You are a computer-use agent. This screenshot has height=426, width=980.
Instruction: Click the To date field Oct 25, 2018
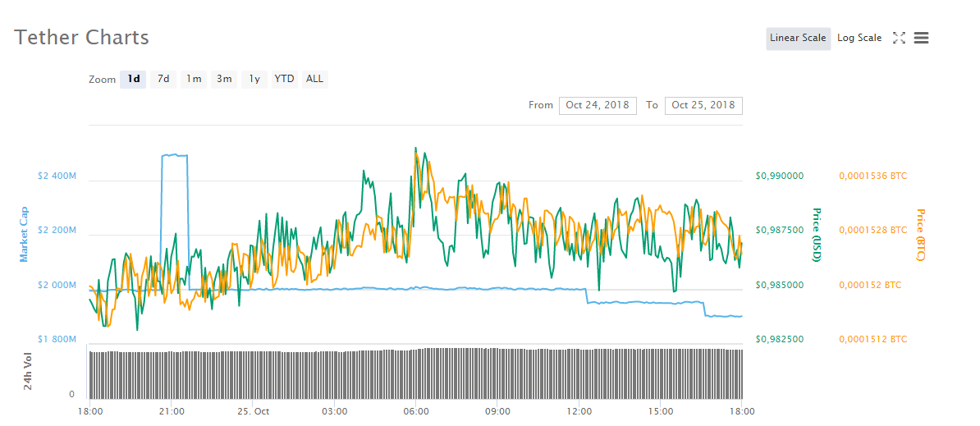703,105
